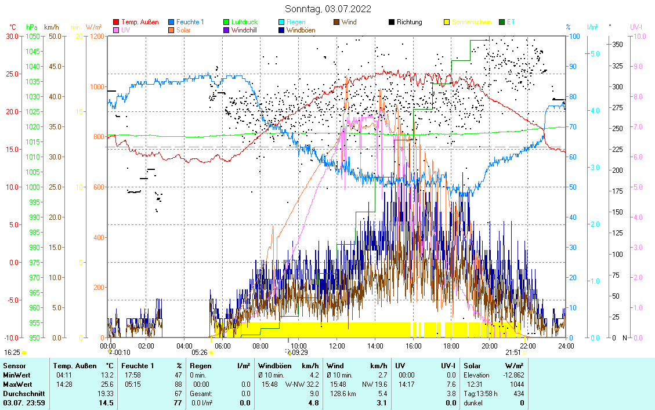Click the sunset marker at 21:51

(x=524, y=352)
